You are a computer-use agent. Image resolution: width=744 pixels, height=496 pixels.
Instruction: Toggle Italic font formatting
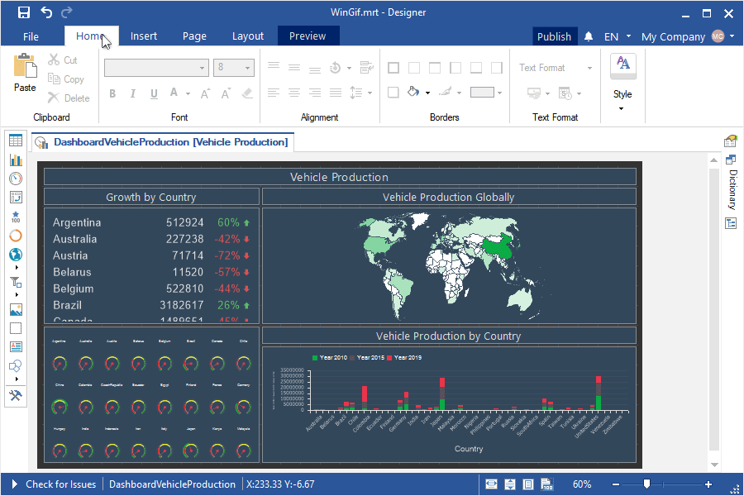(133, 93)
